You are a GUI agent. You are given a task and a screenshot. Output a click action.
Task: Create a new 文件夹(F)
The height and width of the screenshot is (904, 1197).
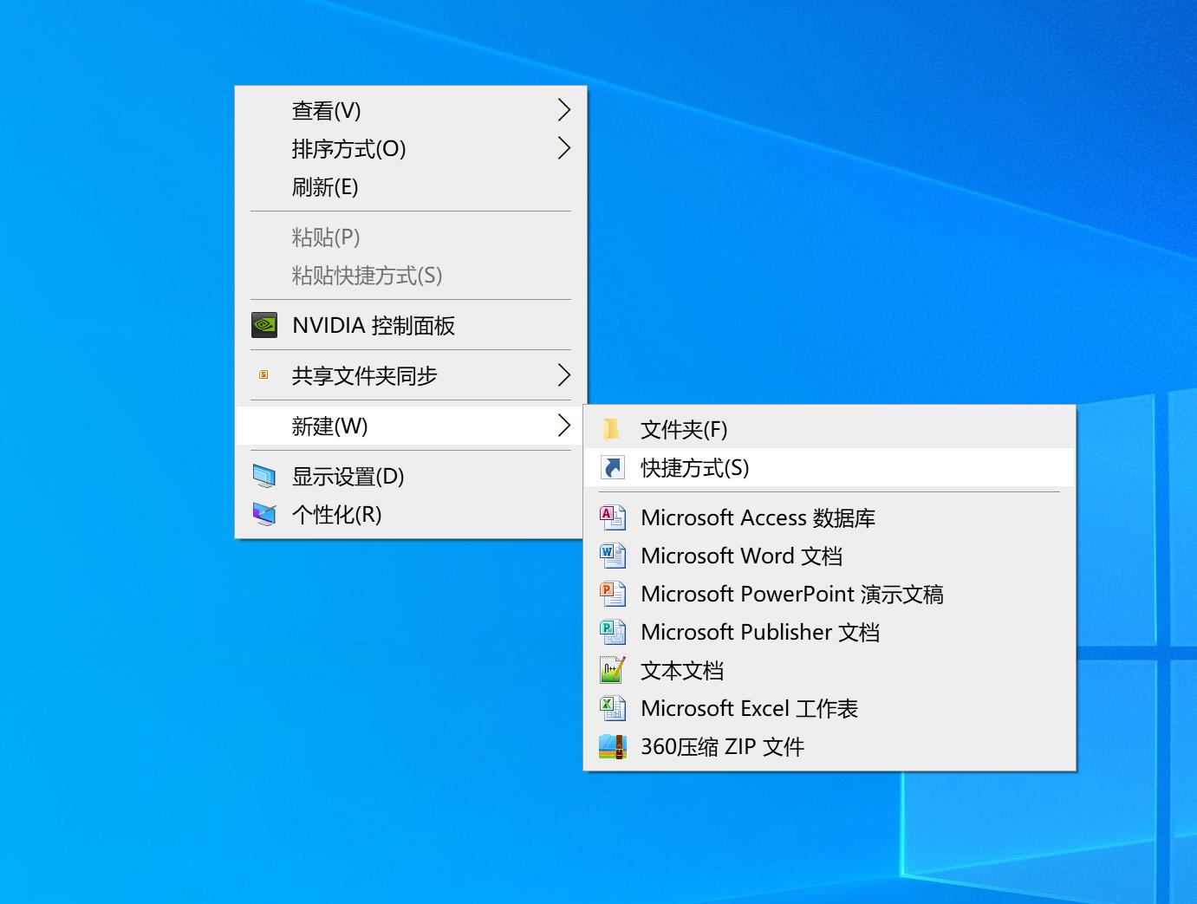(x=829, y=429)
